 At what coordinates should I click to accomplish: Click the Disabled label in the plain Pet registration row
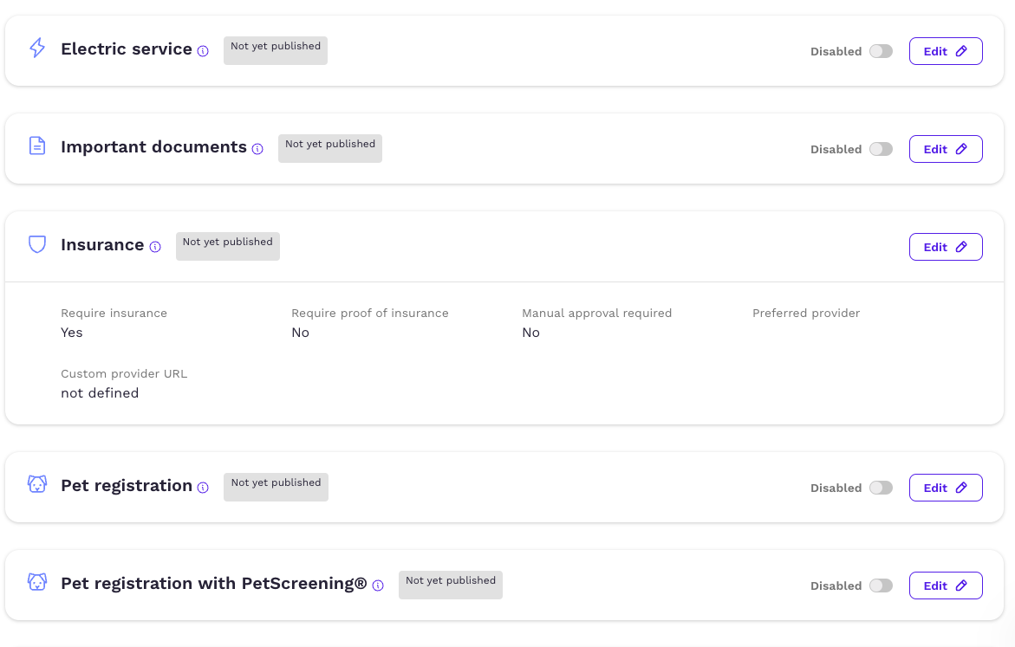point(836,488)
